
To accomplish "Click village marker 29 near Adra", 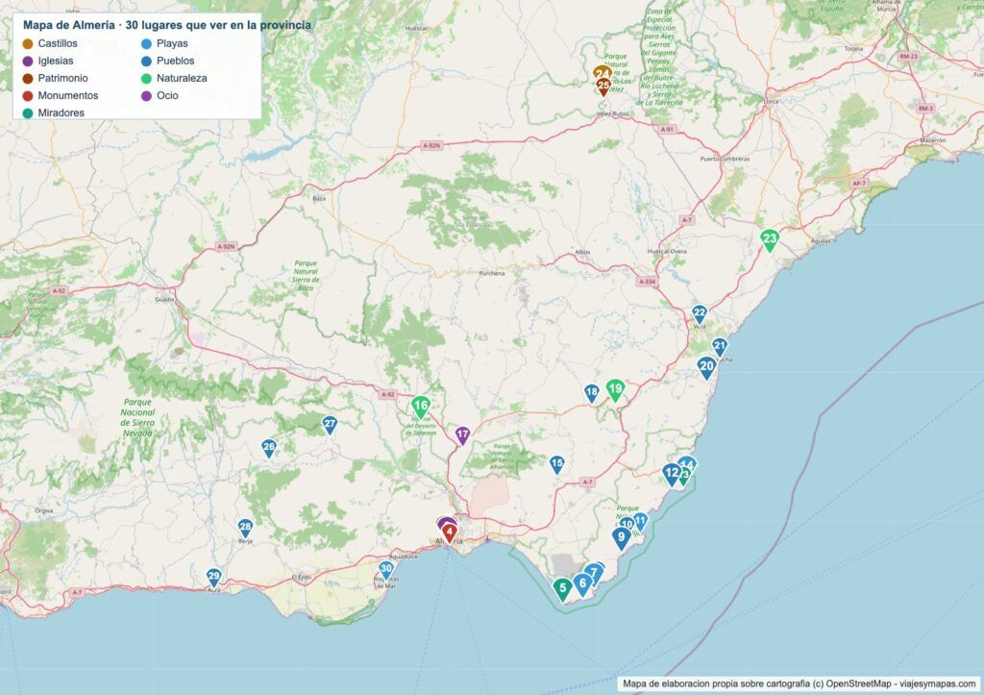I will 214,577.
